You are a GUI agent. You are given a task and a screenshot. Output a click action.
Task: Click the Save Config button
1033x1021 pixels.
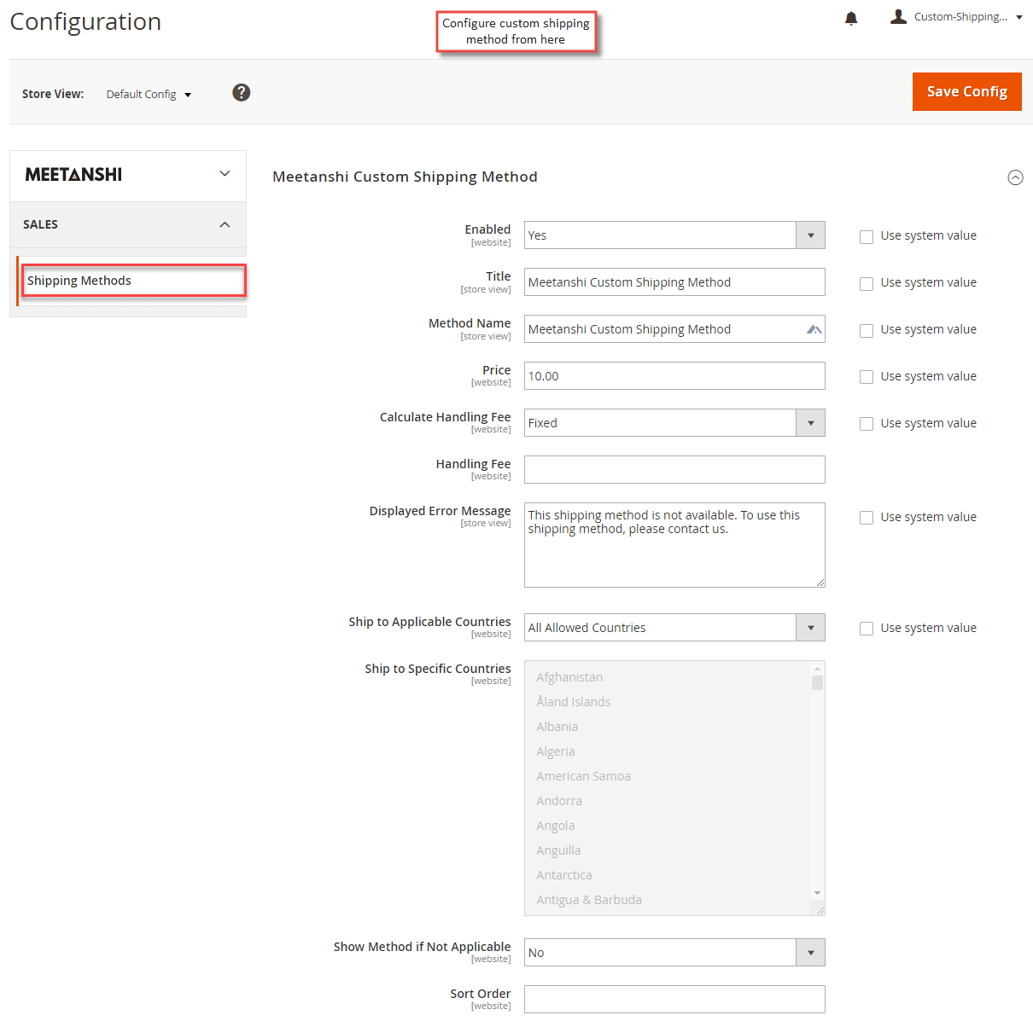[x=967, y=91]
